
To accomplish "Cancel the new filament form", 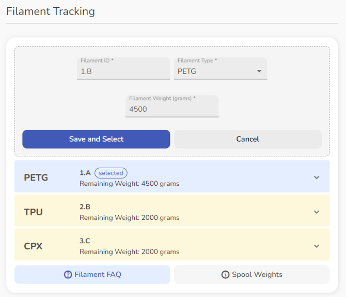I will tap(247, 139).
